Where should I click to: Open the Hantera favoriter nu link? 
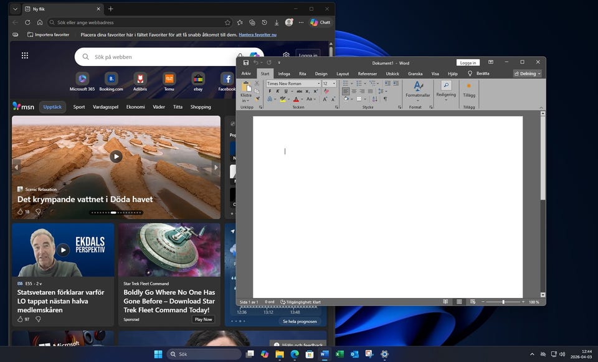[x=258, y=35]
